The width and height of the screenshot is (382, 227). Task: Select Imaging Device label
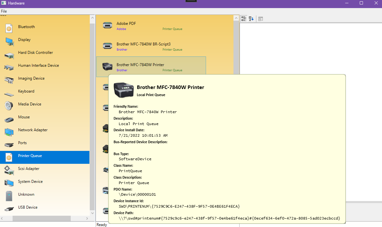point(31,78)
